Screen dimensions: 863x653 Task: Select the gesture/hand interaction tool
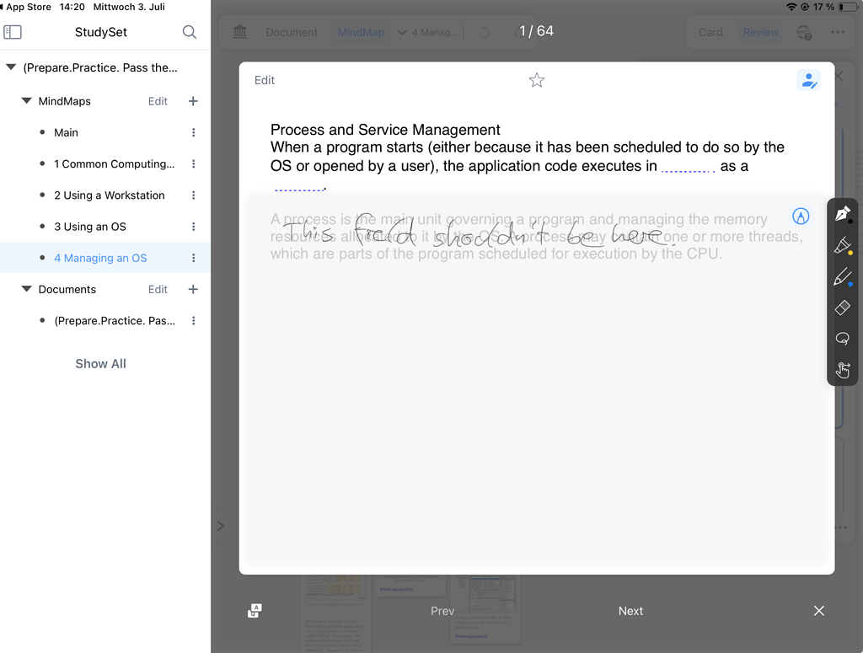tap(842, 370)
